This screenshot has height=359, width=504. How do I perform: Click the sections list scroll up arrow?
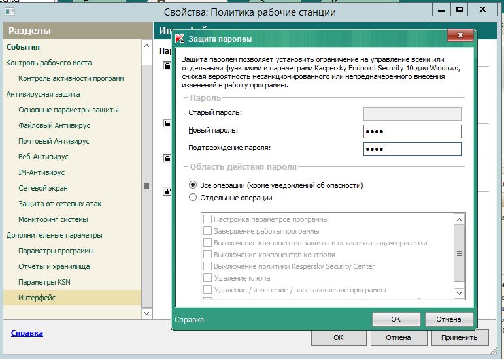click(x=146, y=46)
